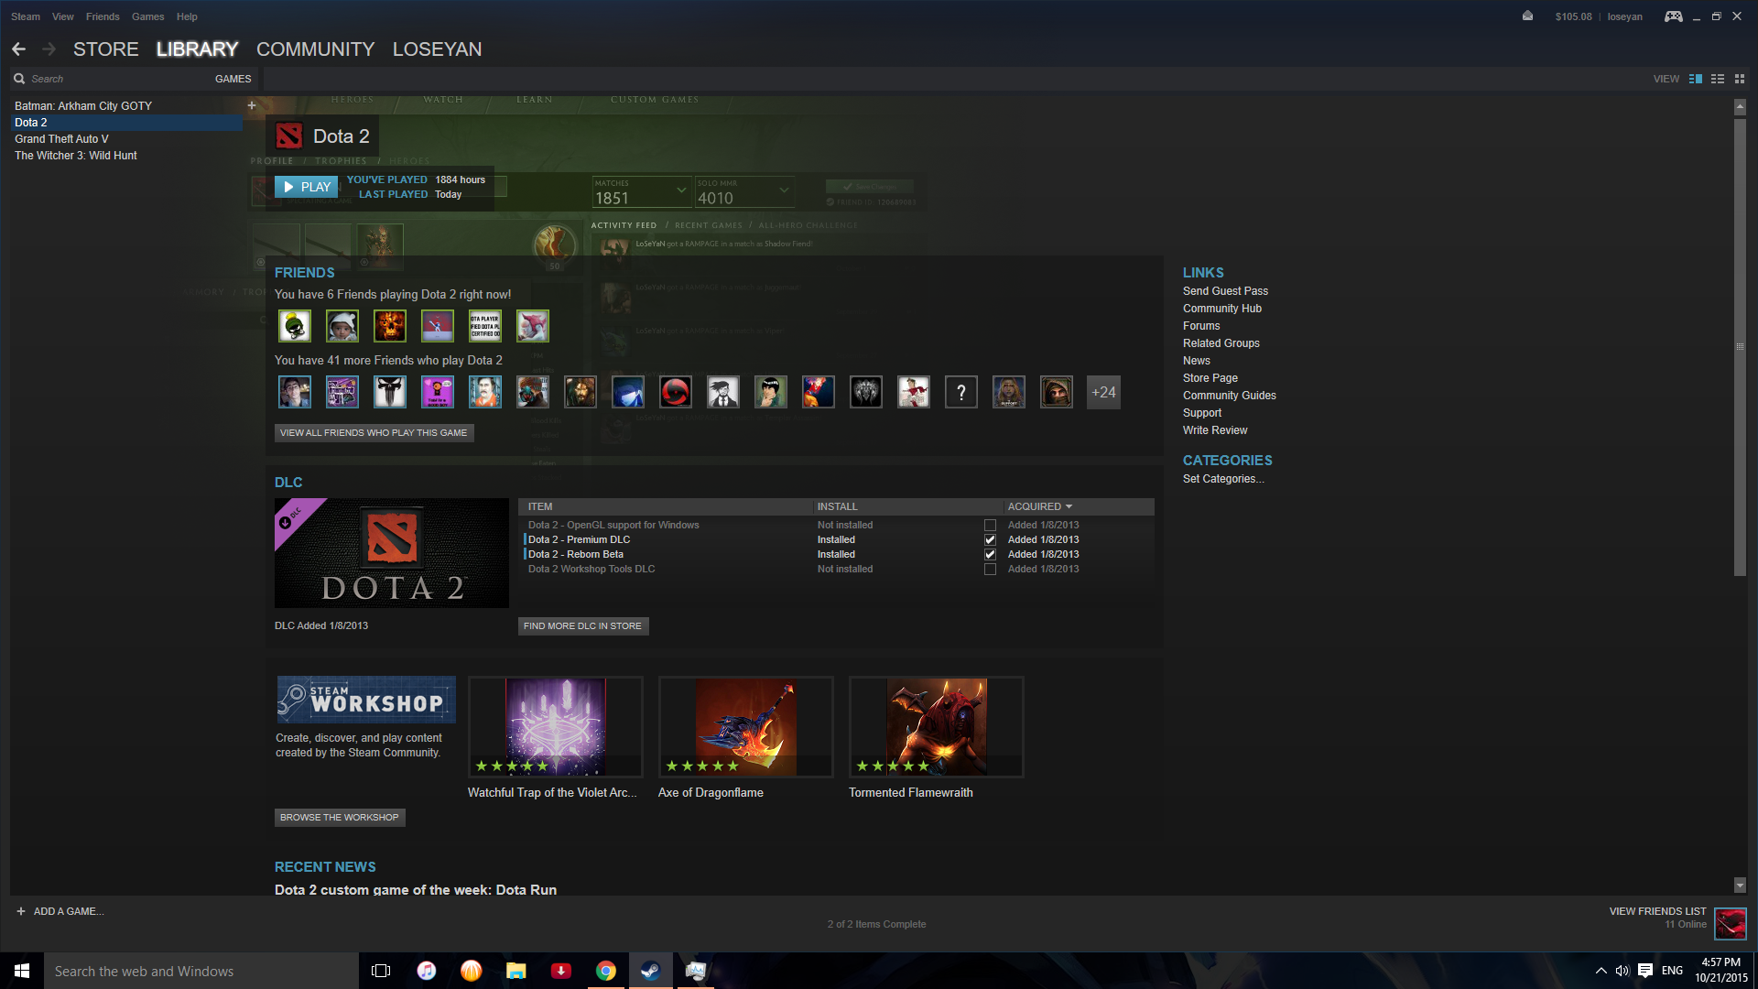Open wallet balance $105.08
The width and height of the screenshot is (1758, 989).
1573,16
